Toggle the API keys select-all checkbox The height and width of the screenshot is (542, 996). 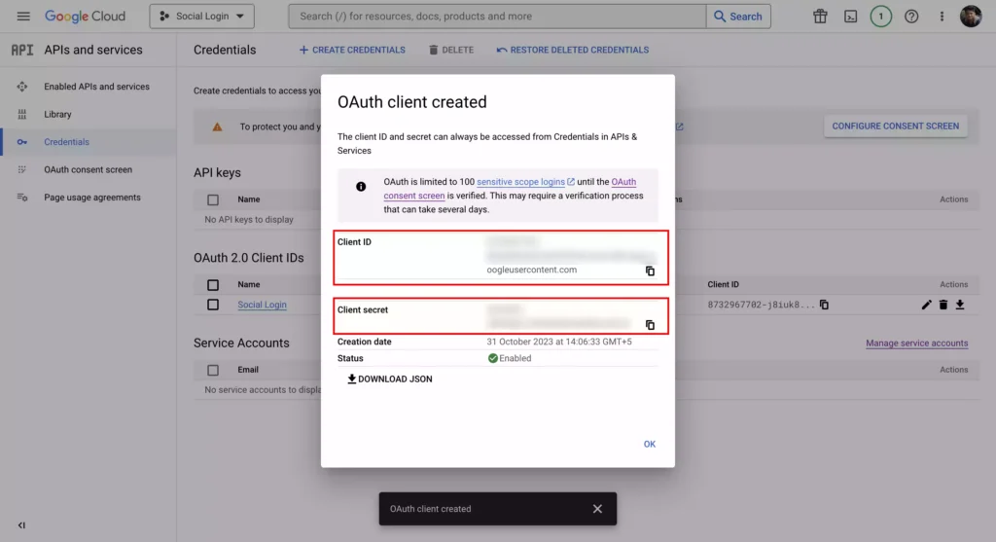pos(213,199)
